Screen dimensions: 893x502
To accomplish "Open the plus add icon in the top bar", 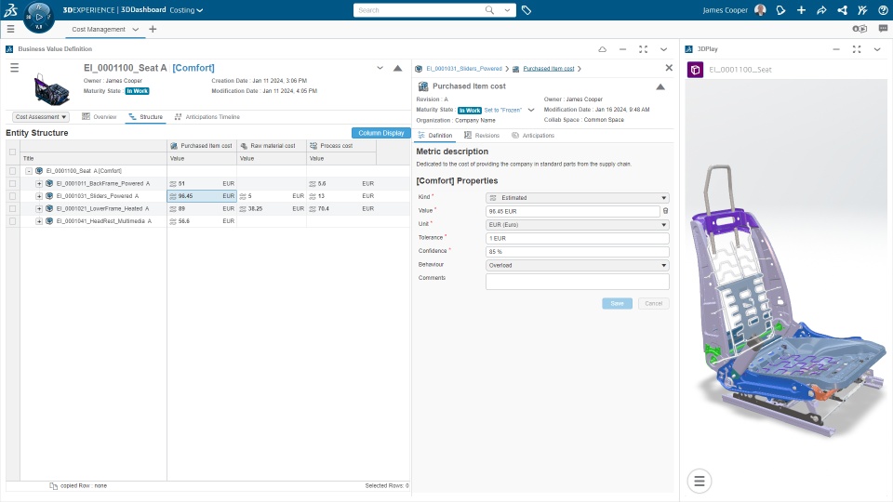I will pos(801,10).
